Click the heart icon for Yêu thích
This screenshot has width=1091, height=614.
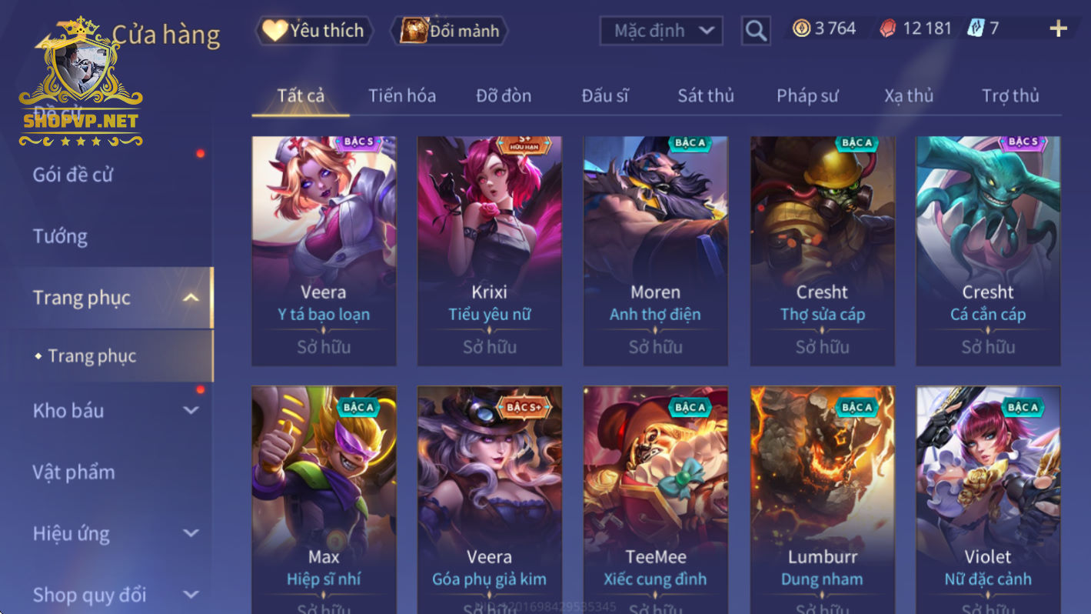pyautogui.click(x=274, y=30)
